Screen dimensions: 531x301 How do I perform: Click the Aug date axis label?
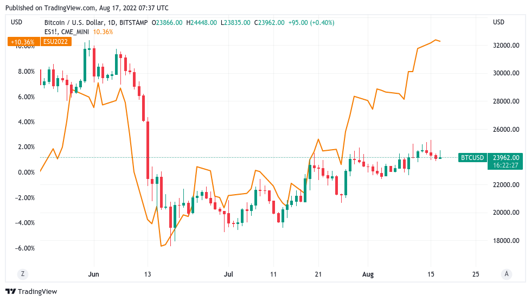(x=368, y=274)
